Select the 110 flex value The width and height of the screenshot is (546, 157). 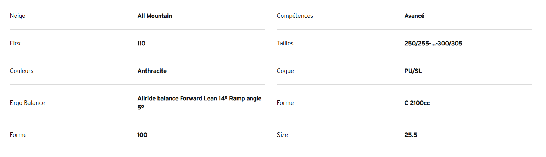141,44
